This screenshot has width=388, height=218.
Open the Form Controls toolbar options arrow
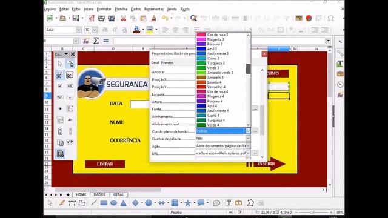[x=66, y=54]
